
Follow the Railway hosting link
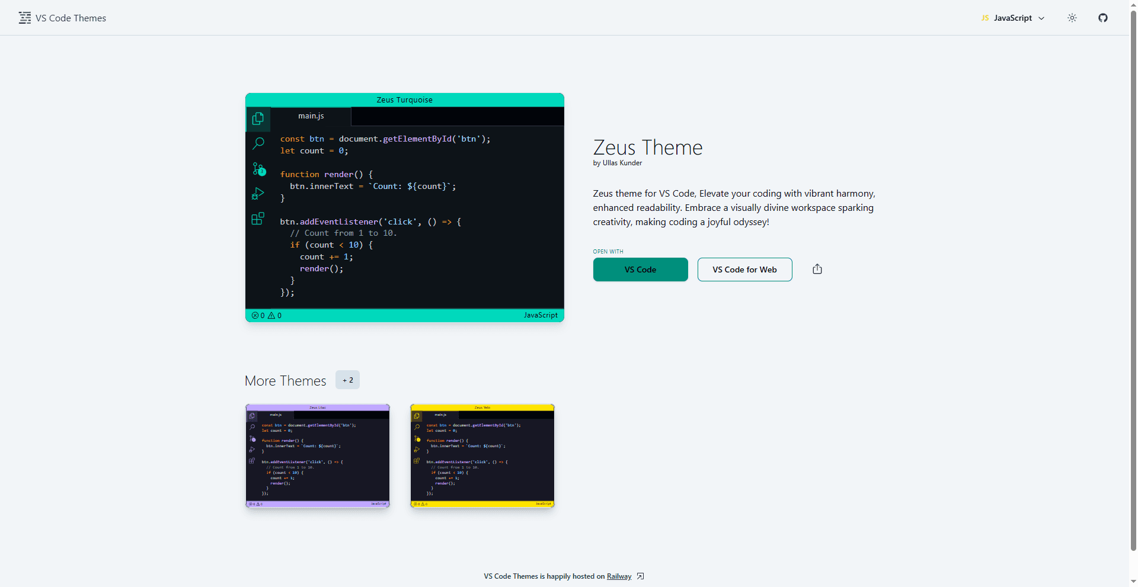pyautogui.click(x=619, y=576)
